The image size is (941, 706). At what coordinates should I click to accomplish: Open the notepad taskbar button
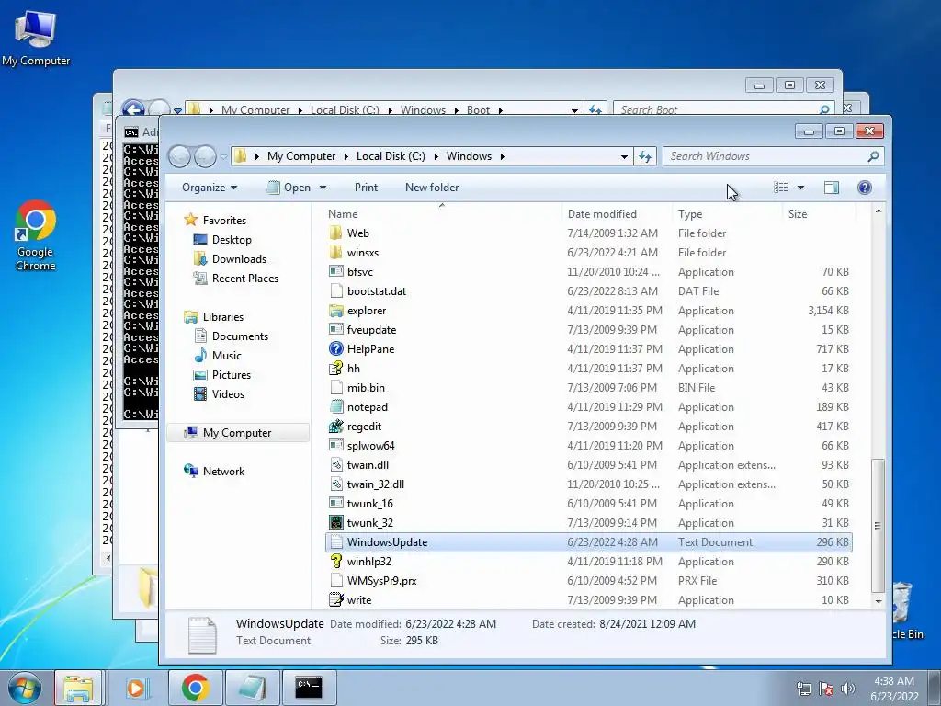click(252, 688)
